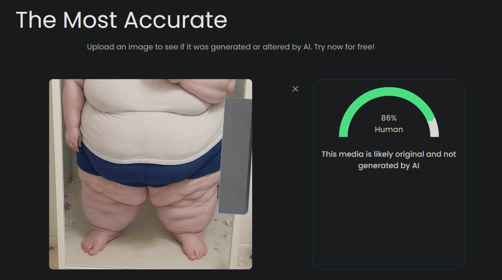The width and height of the screenshot is (502, 280).
Task: Remove the uploaded image with the X icon
Action: [295, 89]
